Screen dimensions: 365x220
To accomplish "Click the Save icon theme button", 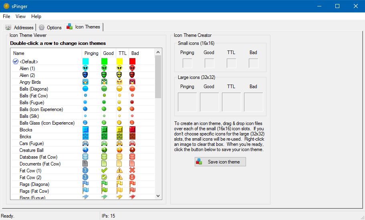I will [220, 162].
